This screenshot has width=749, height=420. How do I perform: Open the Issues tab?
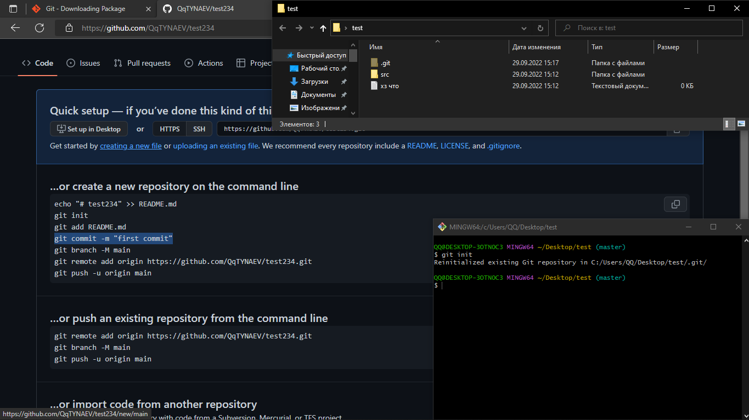pos(83,63)
